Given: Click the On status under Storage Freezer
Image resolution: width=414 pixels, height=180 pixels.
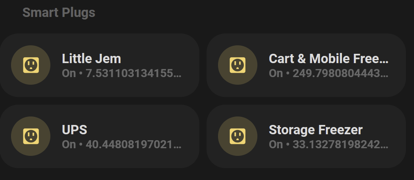Looking at the screenshot, I should [x=276, y=144].
